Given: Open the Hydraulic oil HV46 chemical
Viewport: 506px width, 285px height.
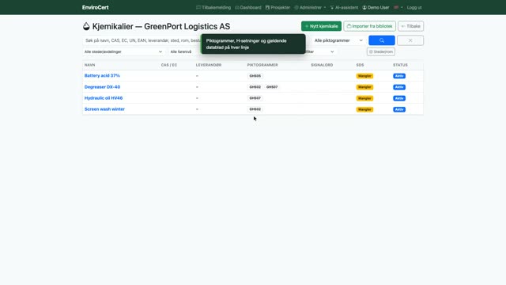Looking at the screenshot, I should pos(104,98).
